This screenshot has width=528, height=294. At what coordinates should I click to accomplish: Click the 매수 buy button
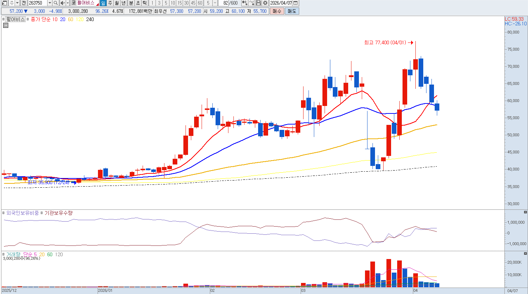[x=277, y=11]
